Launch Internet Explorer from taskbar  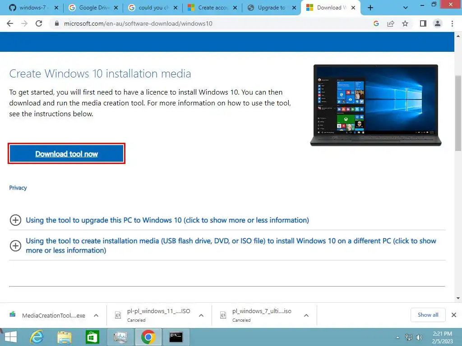click(37, 337)
